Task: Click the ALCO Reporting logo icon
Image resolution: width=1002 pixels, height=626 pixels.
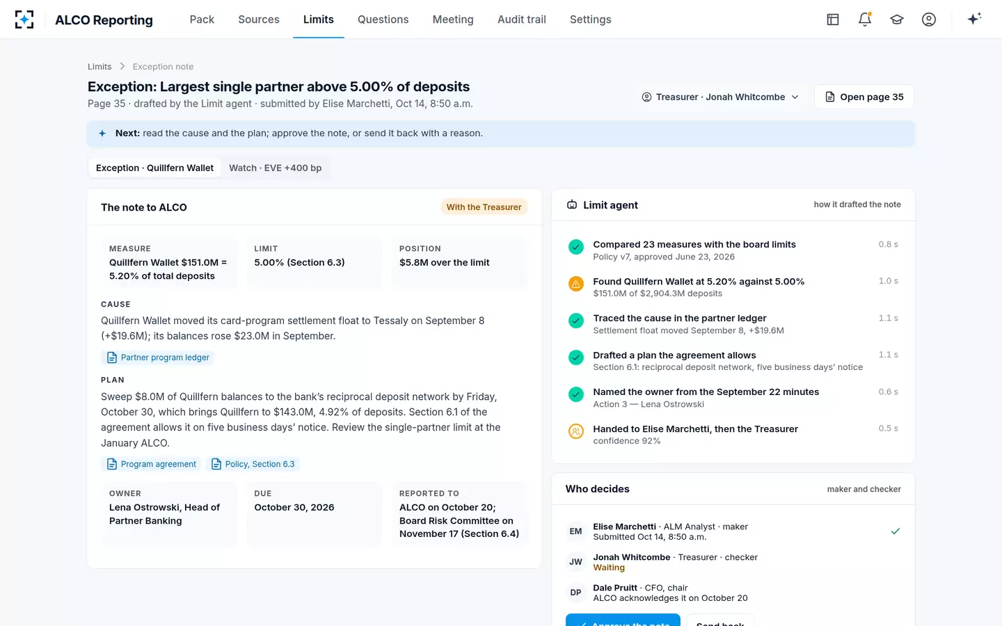Action: (x=24, y=19)
